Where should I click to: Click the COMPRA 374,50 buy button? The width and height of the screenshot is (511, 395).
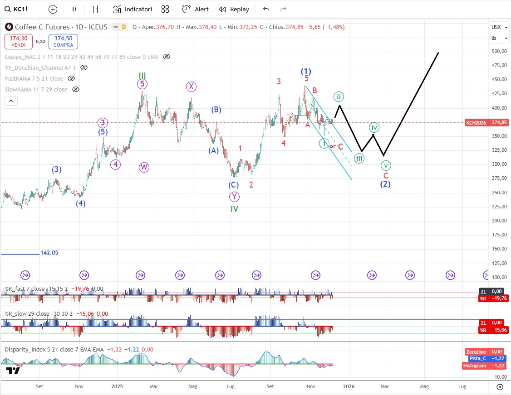pyautogui.click(x=64, y=41)
